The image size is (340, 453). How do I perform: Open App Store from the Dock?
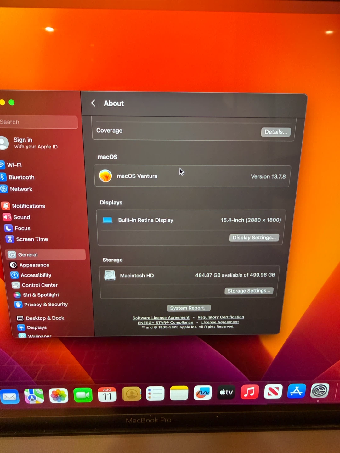[297, 391]
